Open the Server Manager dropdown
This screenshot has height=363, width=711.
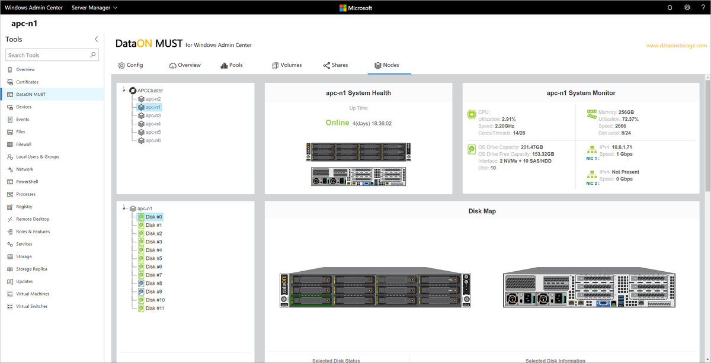(x=94, y=8)
